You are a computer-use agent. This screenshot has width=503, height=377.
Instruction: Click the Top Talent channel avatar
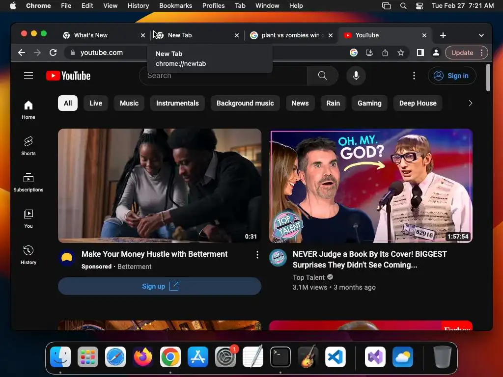278,258
